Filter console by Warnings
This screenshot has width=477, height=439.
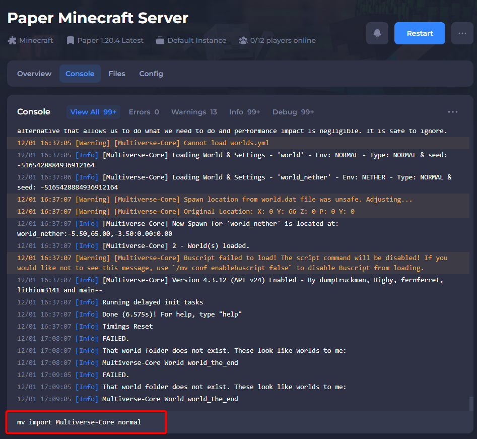[194, 112]
